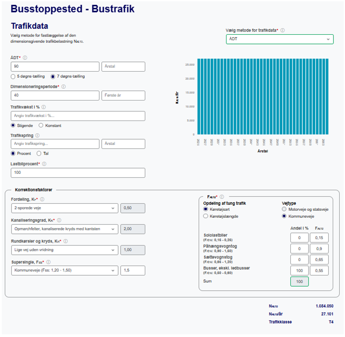
Task: Click info icon beside Dimensioneringsperiode
Action: (x=63, y=87)
